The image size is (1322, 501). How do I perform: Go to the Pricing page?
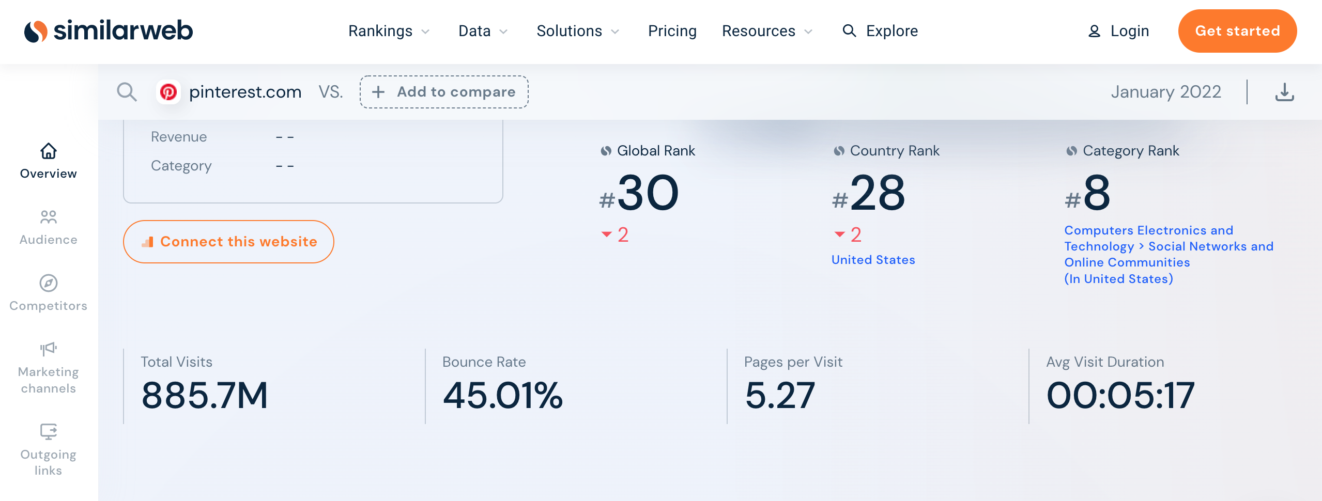672,31
